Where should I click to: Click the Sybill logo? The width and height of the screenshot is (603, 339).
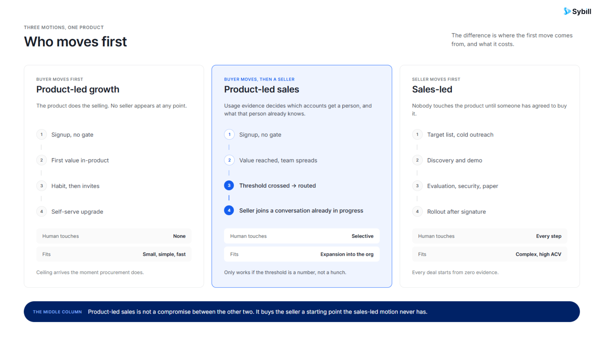tap(577, 11)
